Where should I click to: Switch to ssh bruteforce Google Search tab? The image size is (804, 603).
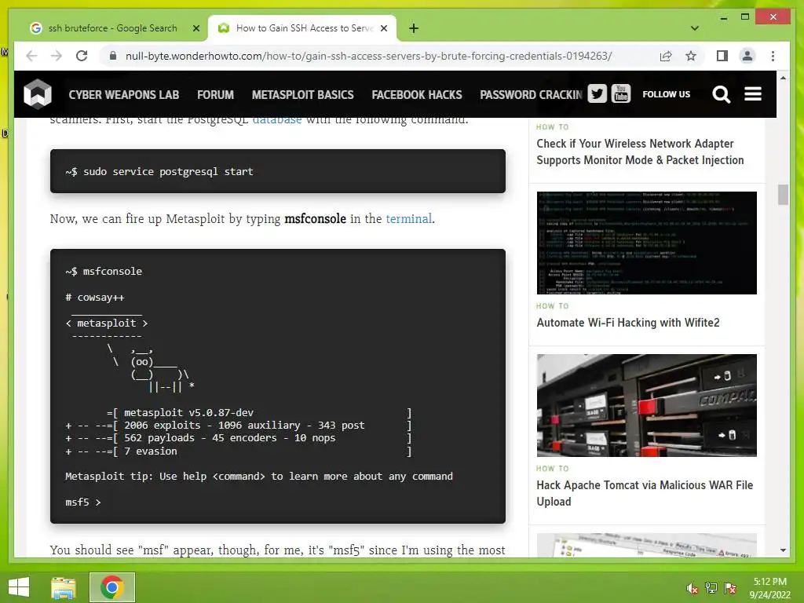[112, 28]
